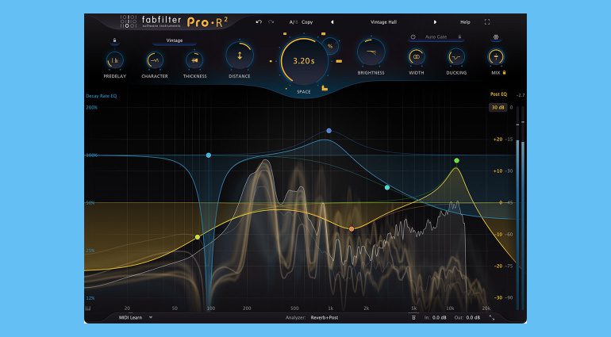The width and height of the screenshot is (611, 337).
Task: Click the 3.20s Space decay knob
Action: (304, 61)
